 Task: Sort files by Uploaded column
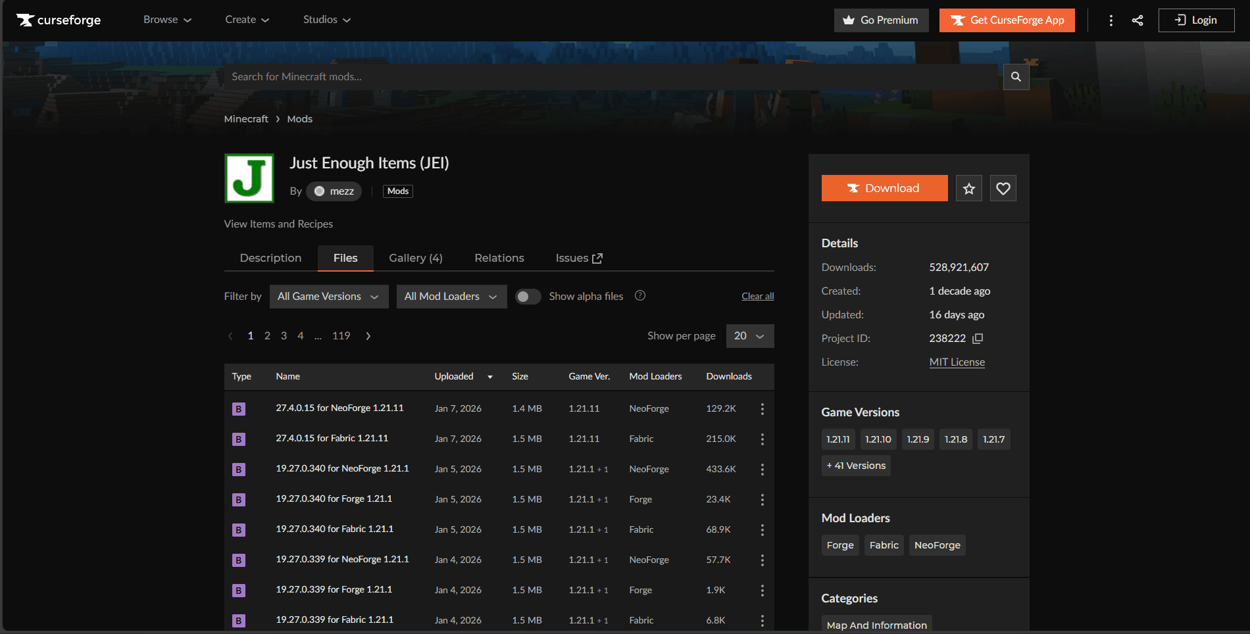tap(463, 377)
